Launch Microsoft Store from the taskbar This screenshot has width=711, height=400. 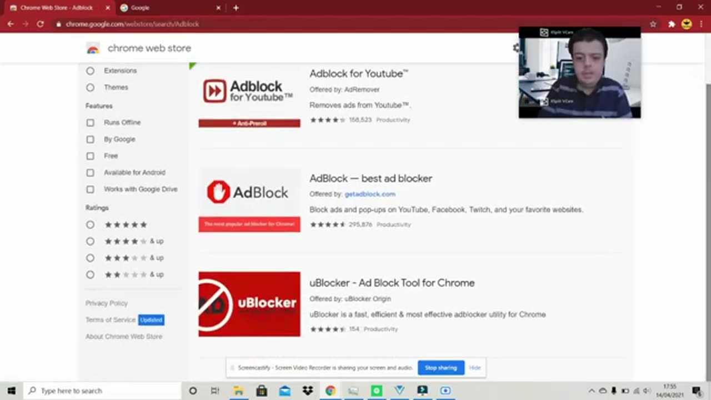[x=262, y=391]
